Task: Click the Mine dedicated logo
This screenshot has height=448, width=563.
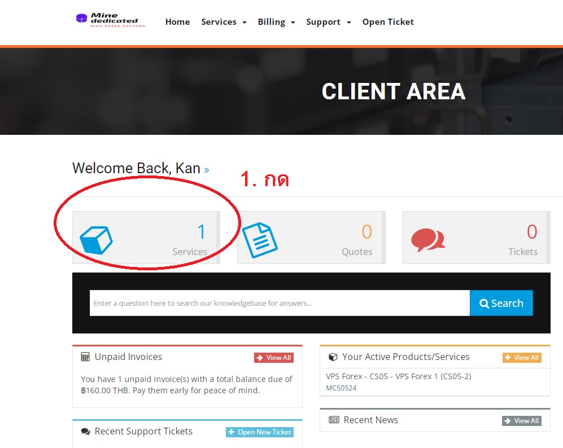Action: [x=110, y=20]
